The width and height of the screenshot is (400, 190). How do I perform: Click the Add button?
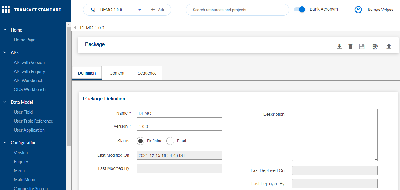[x=158, y=10]
